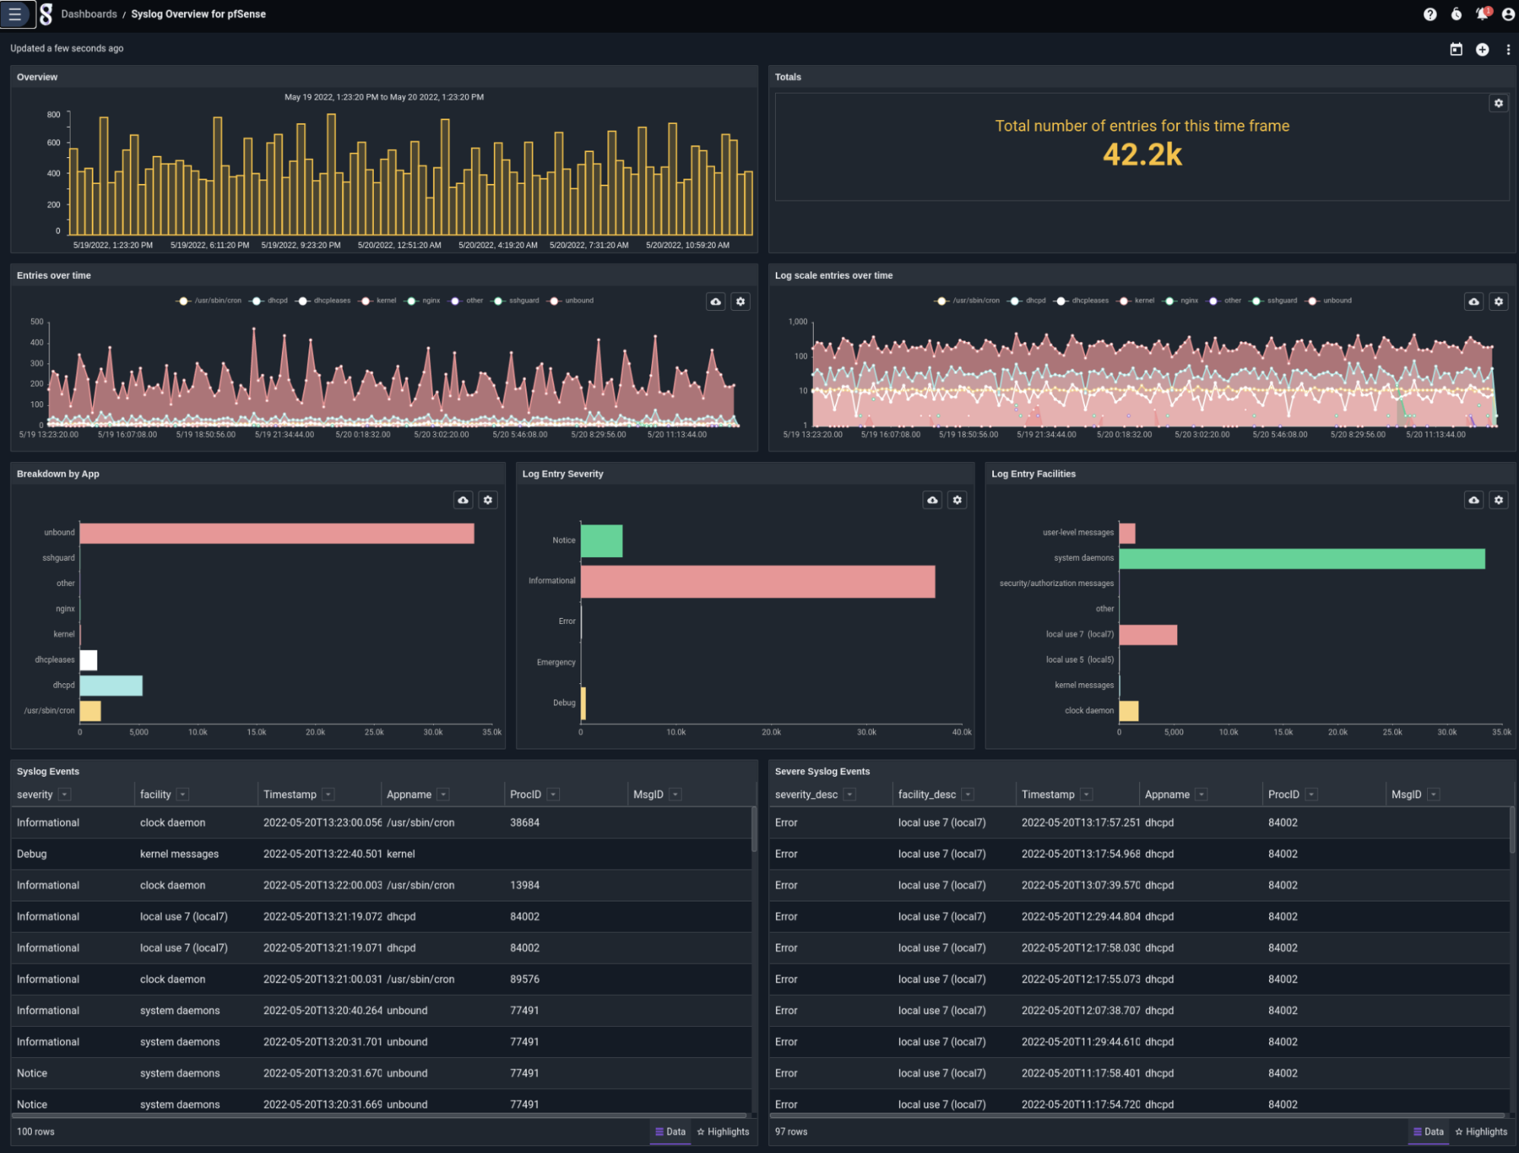Open Appname column dropdown in Syslog Events
This screenshot has height=1153, width=1519.
pos(443,795)
